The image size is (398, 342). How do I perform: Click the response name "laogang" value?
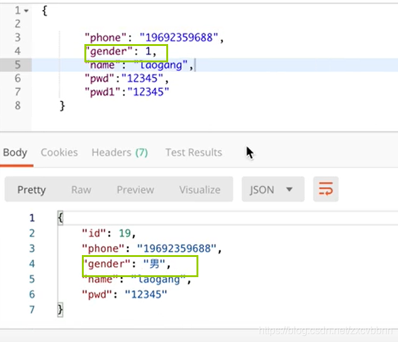pos(159,279)
